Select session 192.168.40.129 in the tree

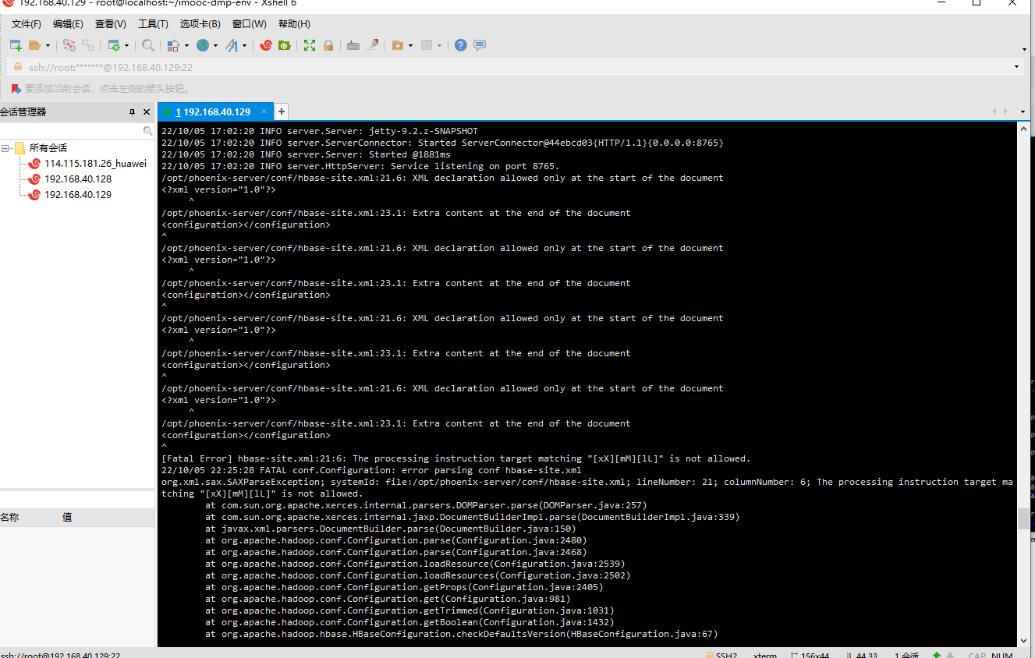pos(78,195)
